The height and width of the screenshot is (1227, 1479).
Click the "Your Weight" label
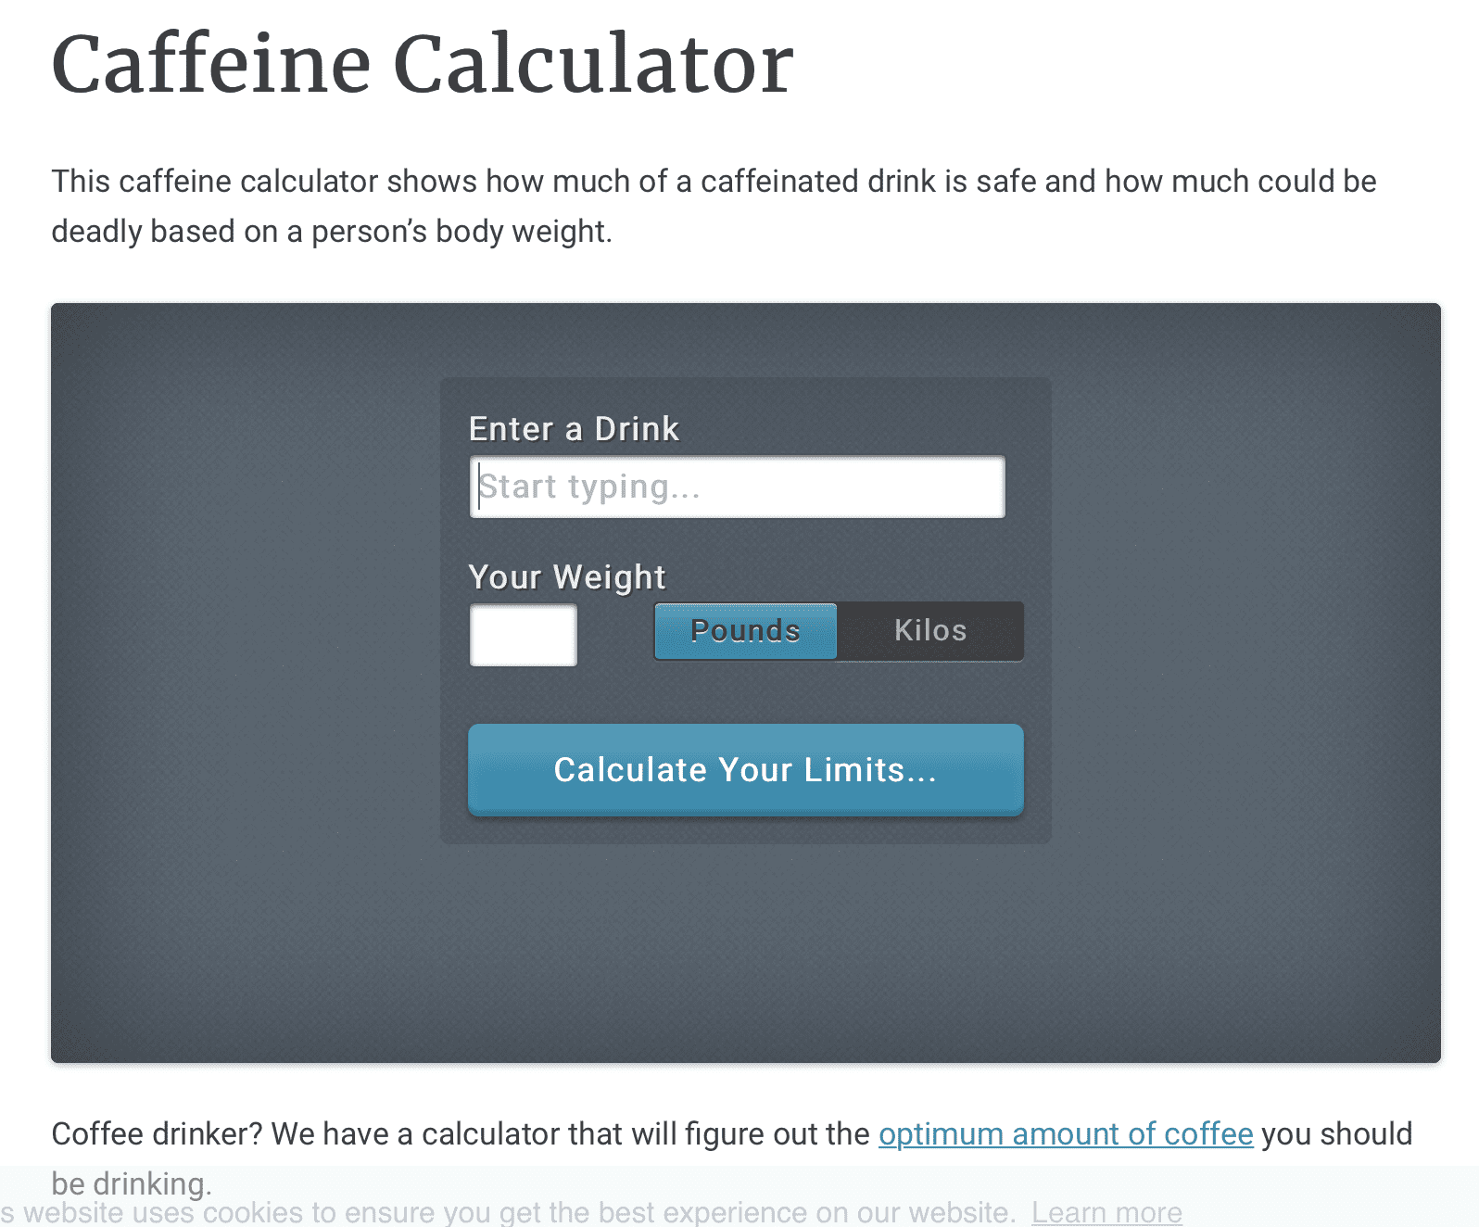pyautogui.click(x=567, y=577)
